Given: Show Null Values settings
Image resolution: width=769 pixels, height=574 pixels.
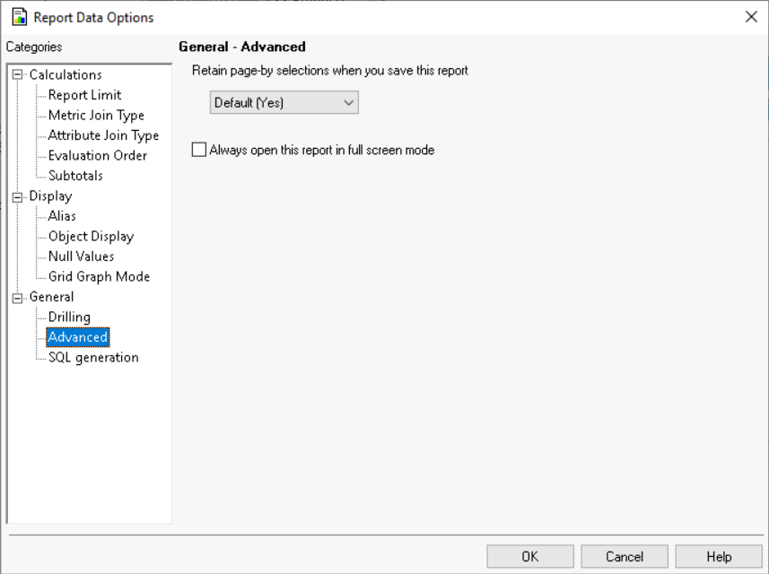Looking at the screenshot, I should coord(81,257).
